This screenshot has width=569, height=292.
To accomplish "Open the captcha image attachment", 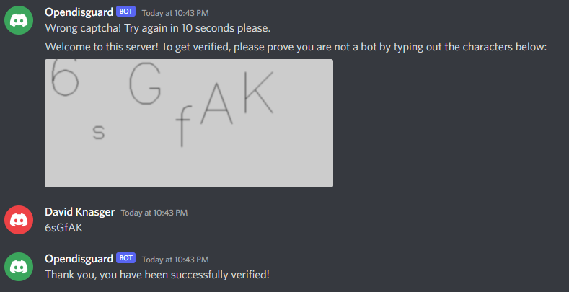I will click(x=189, y=123).
